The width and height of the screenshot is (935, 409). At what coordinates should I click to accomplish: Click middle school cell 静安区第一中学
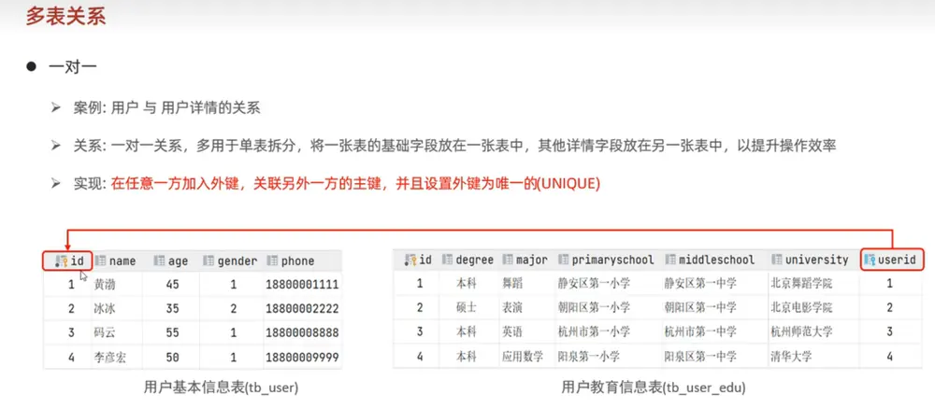coord(700,283)
